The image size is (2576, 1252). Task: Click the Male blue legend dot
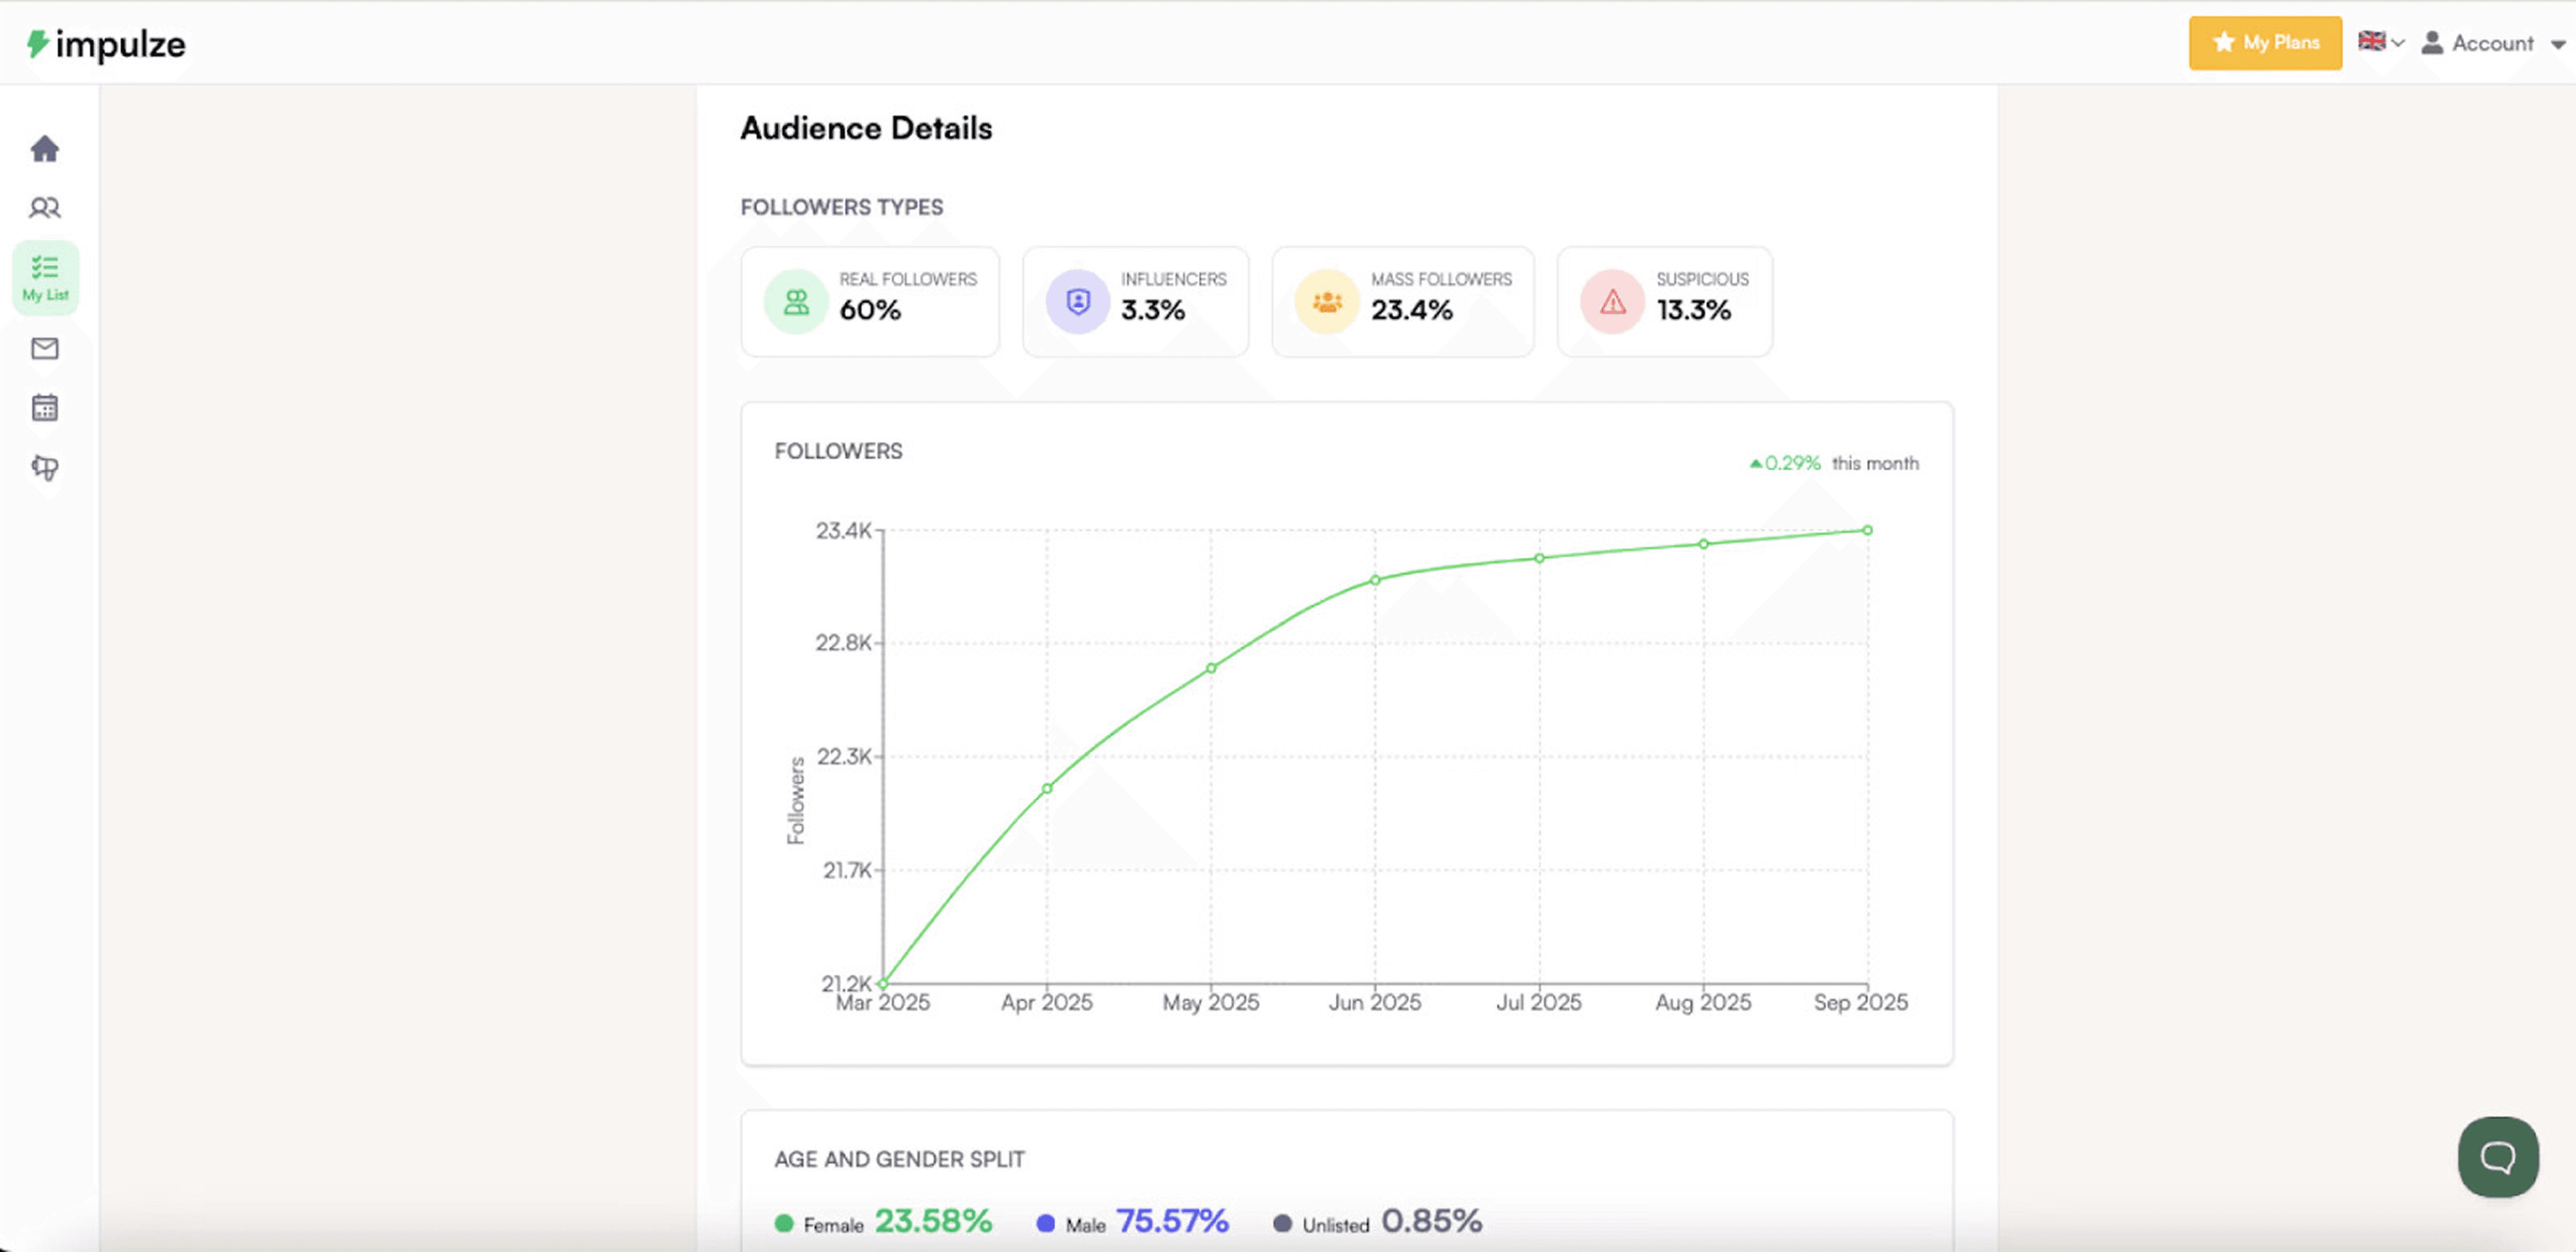coord(1045,1223)
